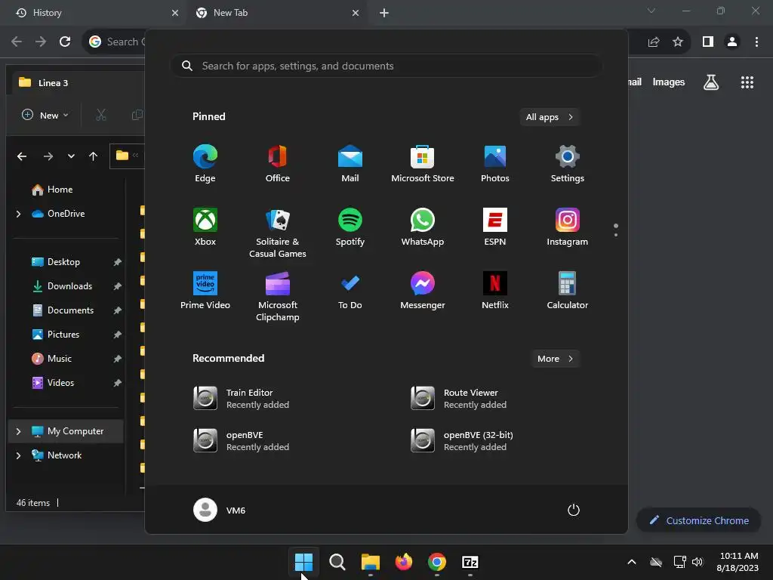The image size is (773, 580).
Task: Switch pinned apps page with the dots
Action: tap(616, 230)
